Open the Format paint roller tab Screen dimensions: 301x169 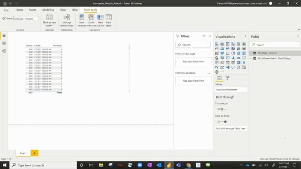coord(227,78)
